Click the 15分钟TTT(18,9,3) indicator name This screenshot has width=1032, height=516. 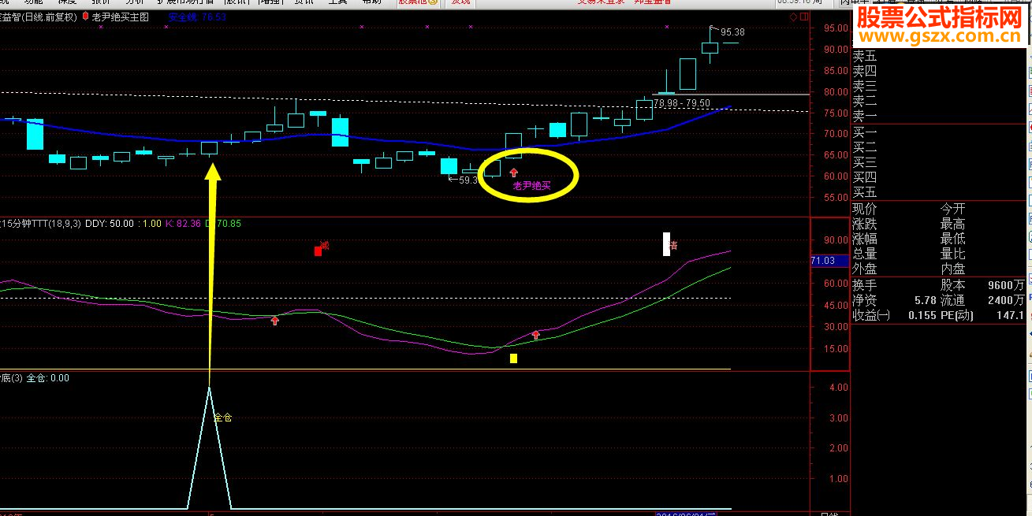click(x=40, y=224)
